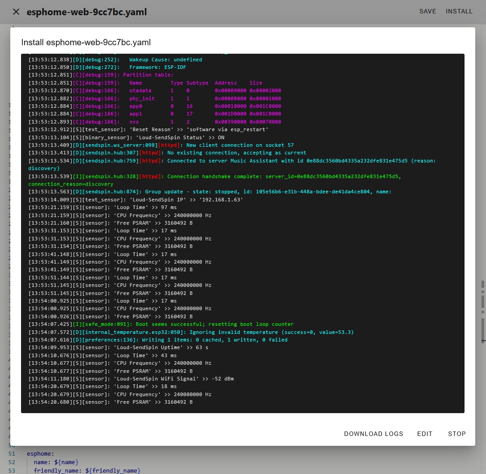This screenshot has height=474, width=486.
Task: Click 'No existing connection, accepting as current' line
Action: pos(167,153)
